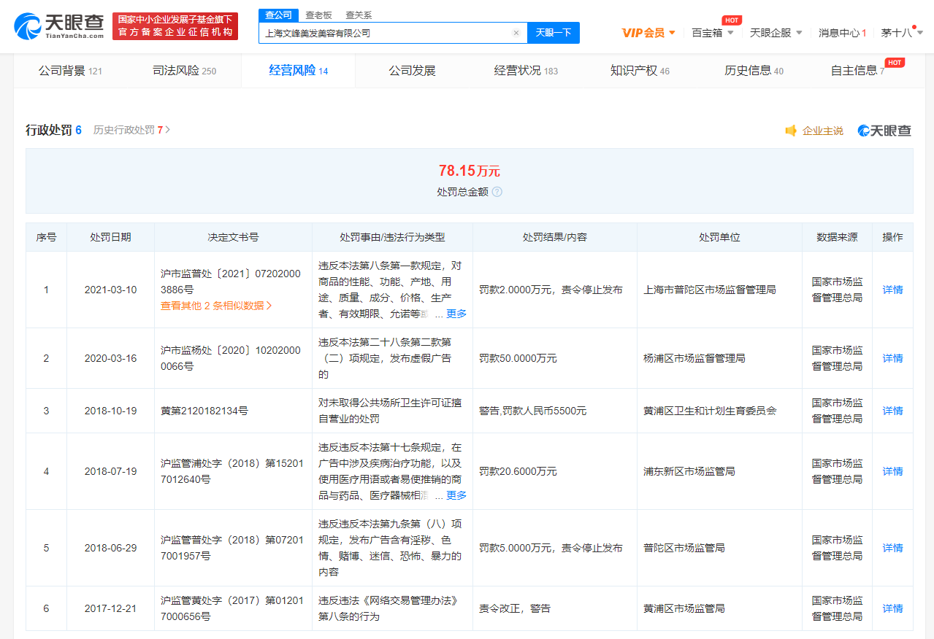Open the 公司发展 tab
The height and width of the screenshot is (639, 934).
412,71
